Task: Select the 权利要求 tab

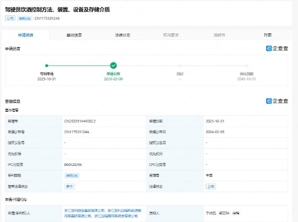Action: (x=171, y=35)
